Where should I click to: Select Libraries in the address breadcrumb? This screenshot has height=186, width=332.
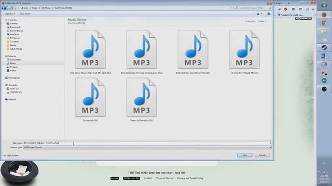[x=24, y=8]
